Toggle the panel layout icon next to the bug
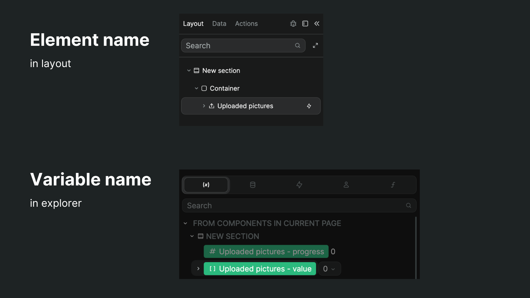This screenshot has height=298, width=530. click(x=305, y=24)
